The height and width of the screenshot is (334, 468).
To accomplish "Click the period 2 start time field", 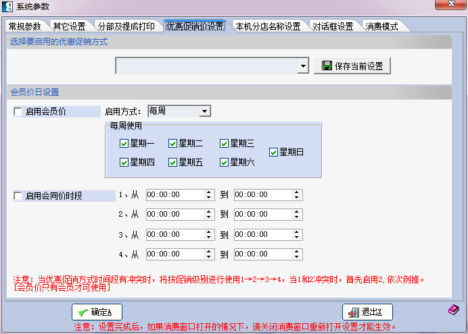I will [174, 215].
